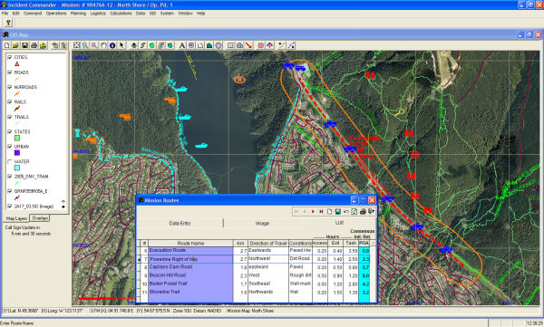544x327 pixels.
Task: Switch to the Overlays tab
Action: [40, 218]
